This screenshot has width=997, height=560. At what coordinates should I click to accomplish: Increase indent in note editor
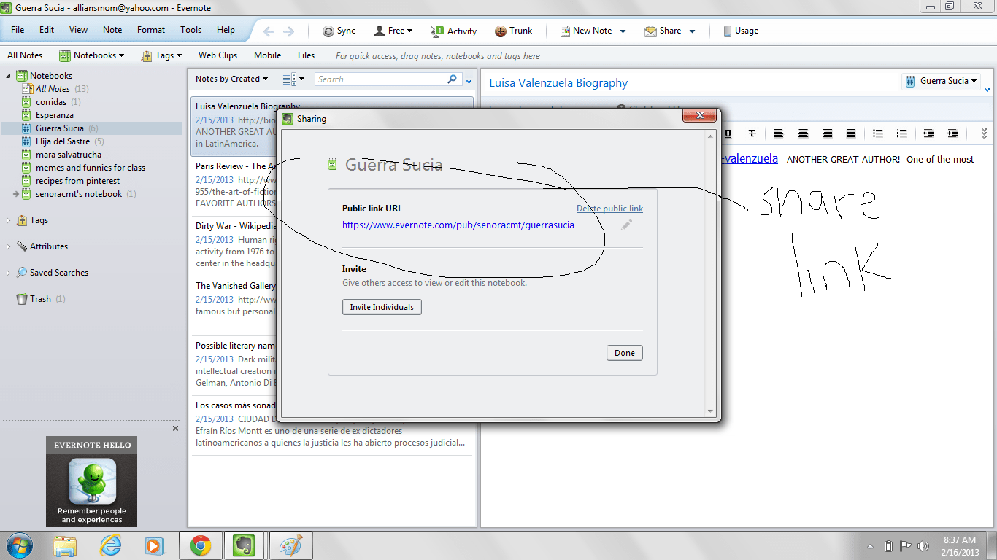pyautogui.click(x=952, y=133)
